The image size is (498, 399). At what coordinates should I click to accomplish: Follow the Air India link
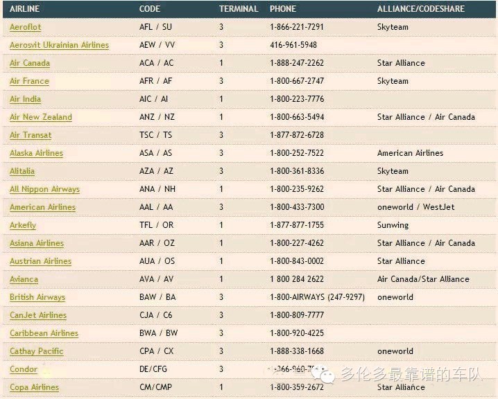[25, 99]
